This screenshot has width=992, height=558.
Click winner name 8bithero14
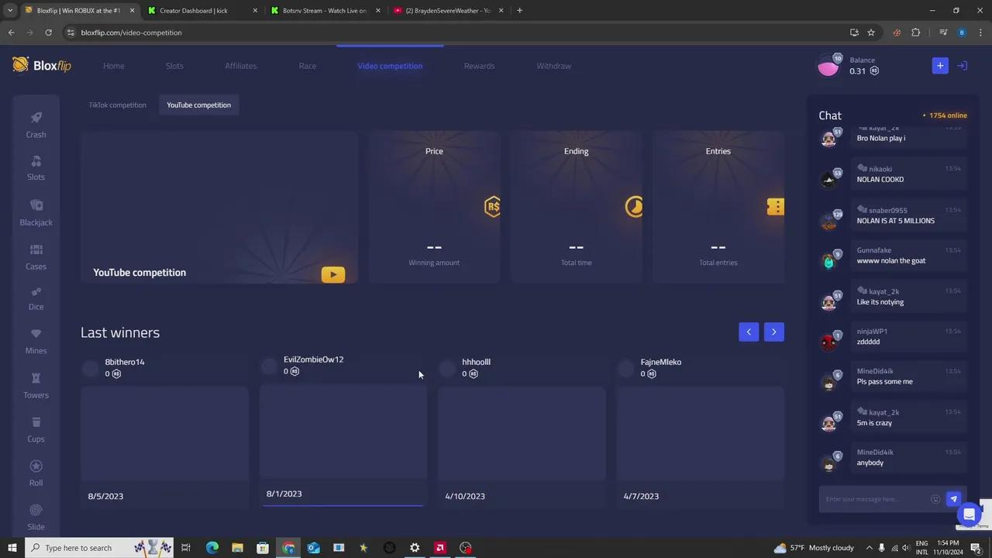pyautogui.click(x=125, y=362)
